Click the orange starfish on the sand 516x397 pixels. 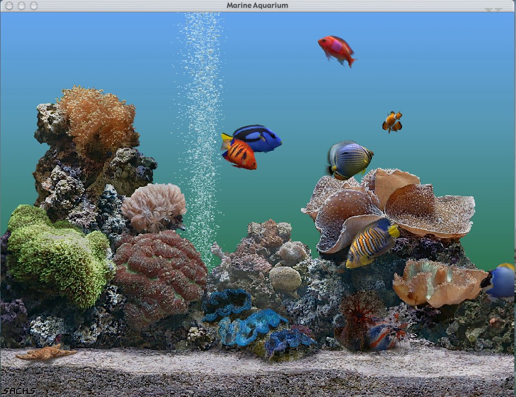point(46,354)
